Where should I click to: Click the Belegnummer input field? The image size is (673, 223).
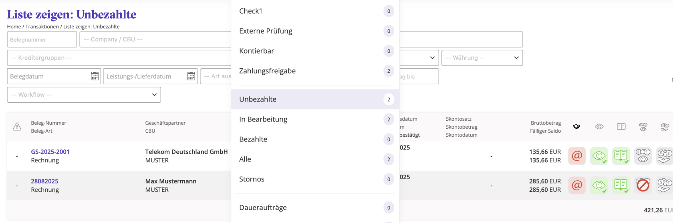pos(42,40)
